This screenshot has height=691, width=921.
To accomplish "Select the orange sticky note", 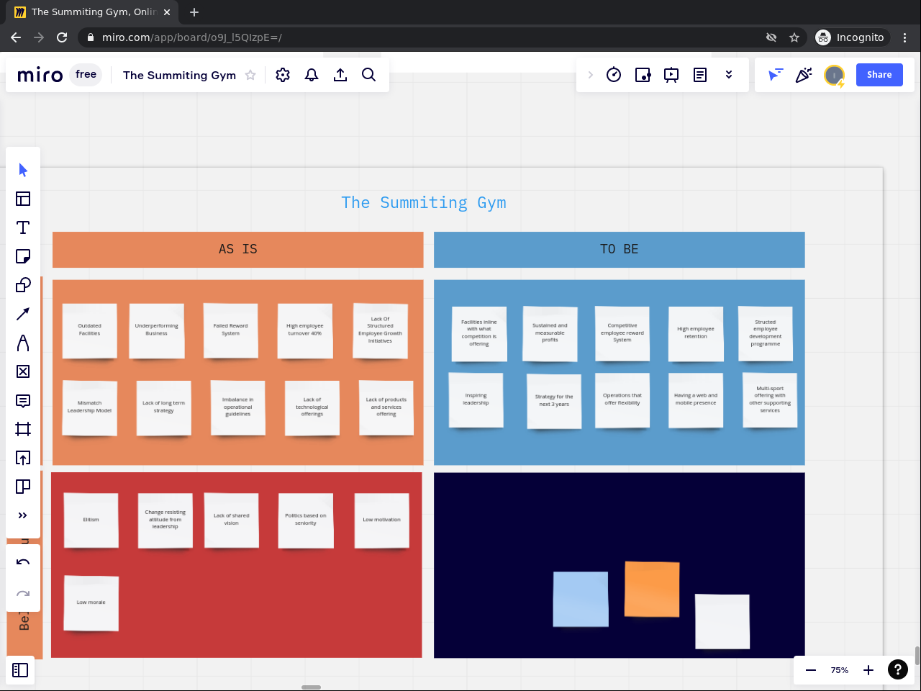I will click(x=652, y=589).
